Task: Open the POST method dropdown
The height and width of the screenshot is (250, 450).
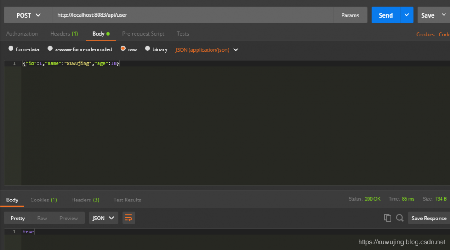Action: coord(28,15)
